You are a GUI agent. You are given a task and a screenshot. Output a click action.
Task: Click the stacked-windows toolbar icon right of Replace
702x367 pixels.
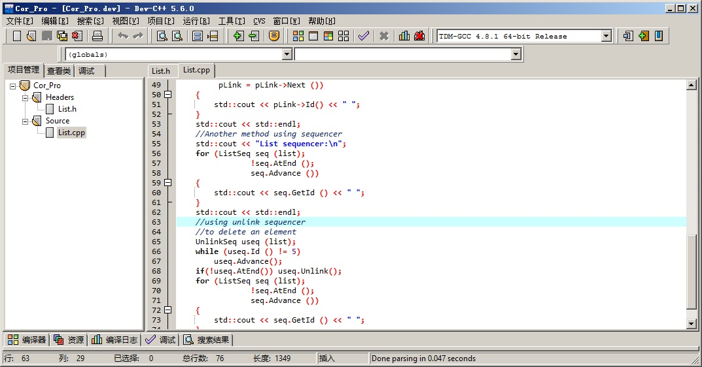(198, 36)
